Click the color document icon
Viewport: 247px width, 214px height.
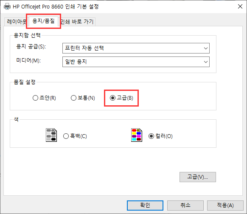[137, 135]
